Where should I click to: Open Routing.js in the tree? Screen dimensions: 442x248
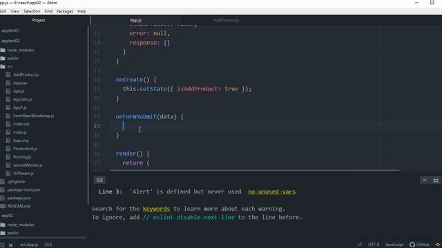(x=22, y=157)
